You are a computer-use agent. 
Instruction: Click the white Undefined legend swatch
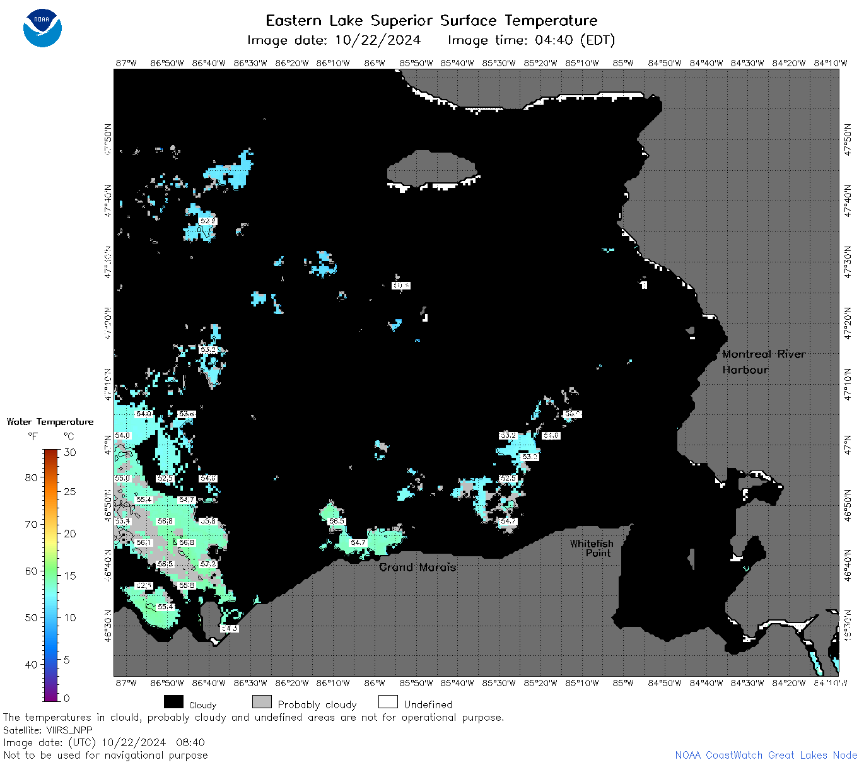tap(388, 702)
